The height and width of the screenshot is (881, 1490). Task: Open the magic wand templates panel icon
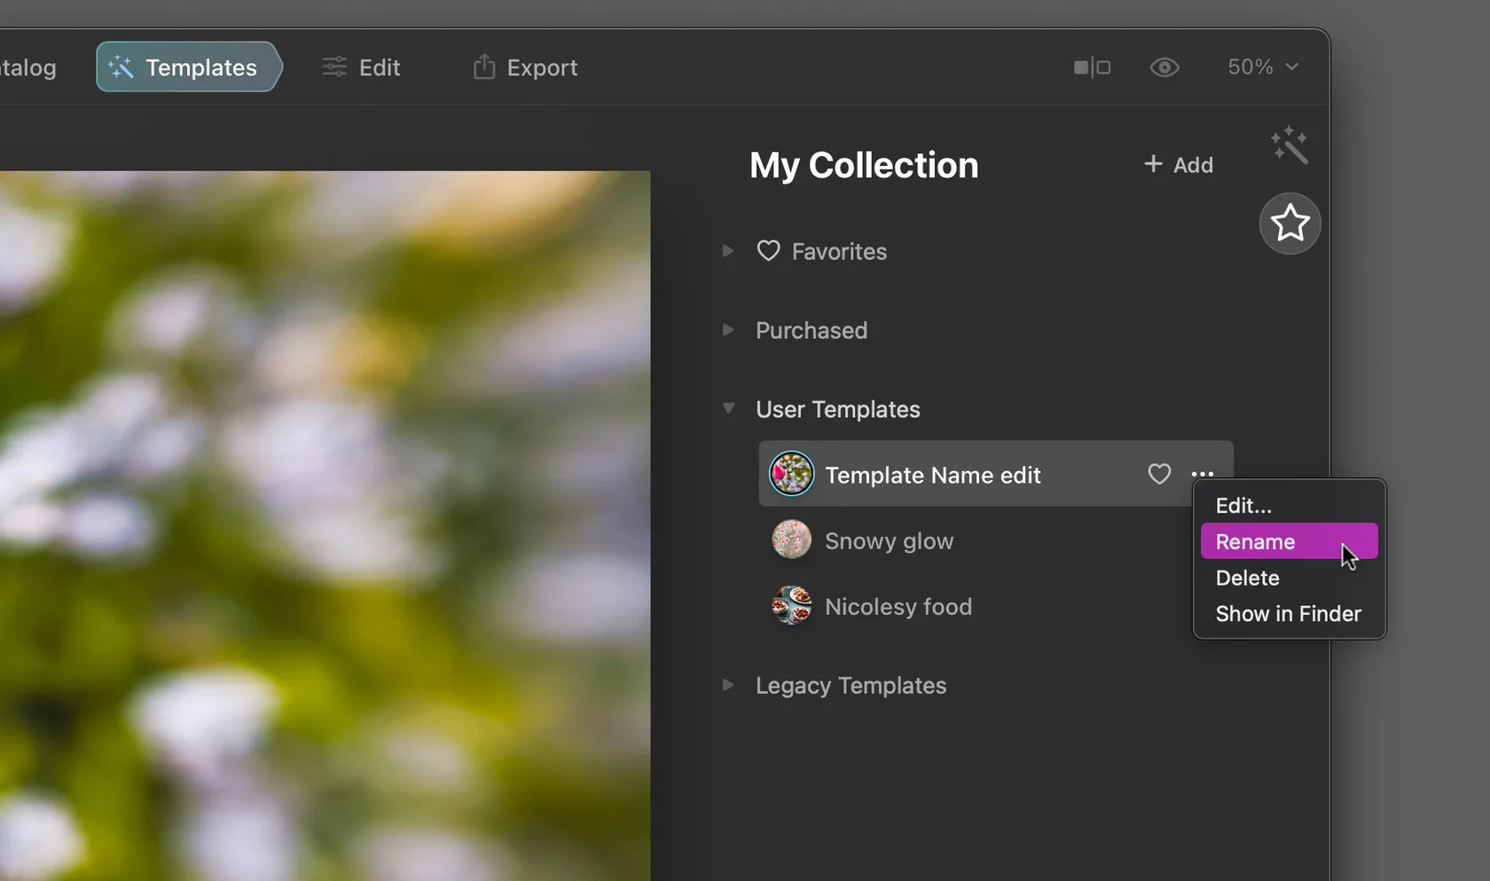[1289, 146]
